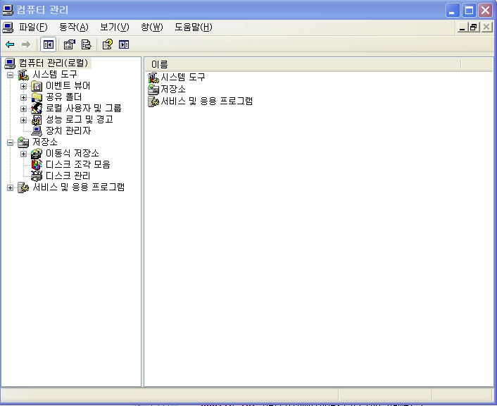
Task: Open the 창(W) menu
Action: [152, 27]
